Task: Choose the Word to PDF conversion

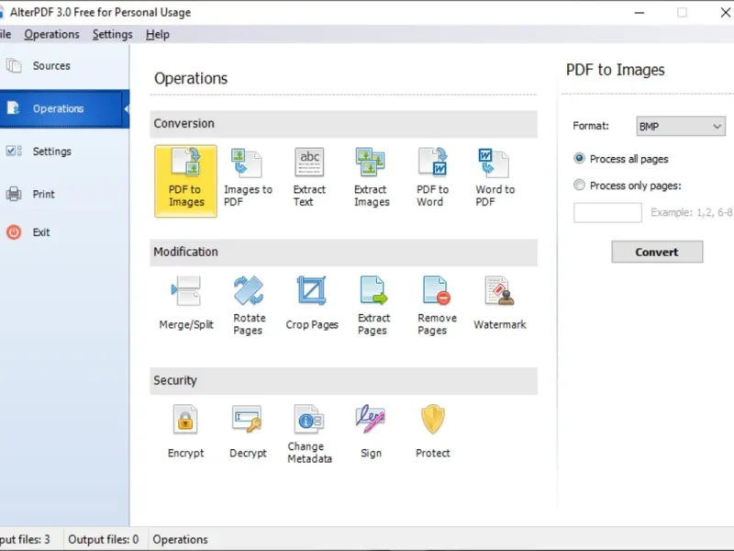Action: [495, 178]
